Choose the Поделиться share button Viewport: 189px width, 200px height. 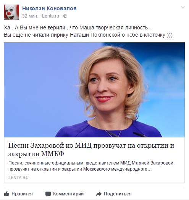click(x=114, y=194)
